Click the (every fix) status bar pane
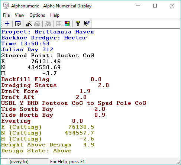Image resolution: width=181 pixels, height=165 pixels. coord(29,162)
